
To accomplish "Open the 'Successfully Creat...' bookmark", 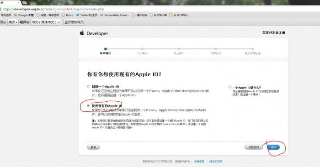I will (114, 15).
